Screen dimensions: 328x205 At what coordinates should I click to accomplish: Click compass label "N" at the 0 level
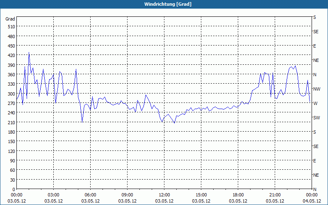(314, 189)
